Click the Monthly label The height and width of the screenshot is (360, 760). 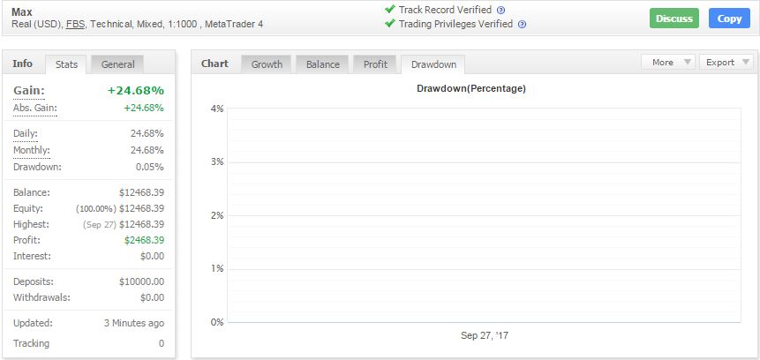(32, 151)
